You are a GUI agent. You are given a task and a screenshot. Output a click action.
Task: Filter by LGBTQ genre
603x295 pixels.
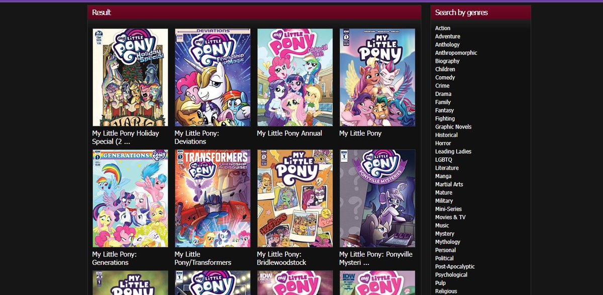pyautogui.click(x=444, y=160)
